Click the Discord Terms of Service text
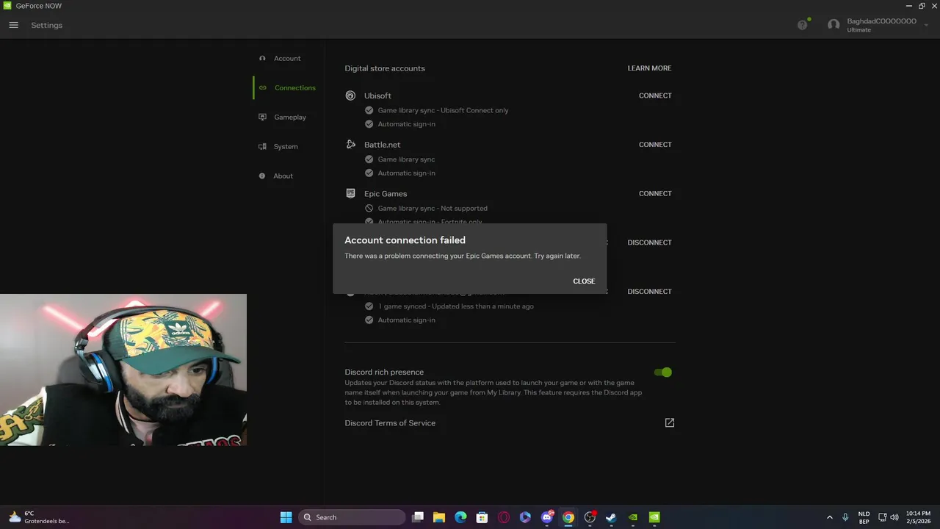Screen dimensions: 940x529 pos(390,423)
